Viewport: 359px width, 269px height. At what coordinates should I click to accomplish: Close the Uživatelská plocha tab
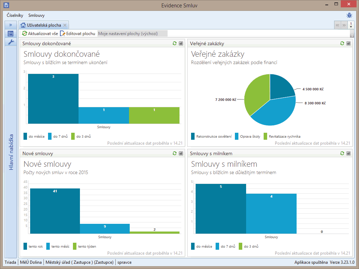coord(65,25)
